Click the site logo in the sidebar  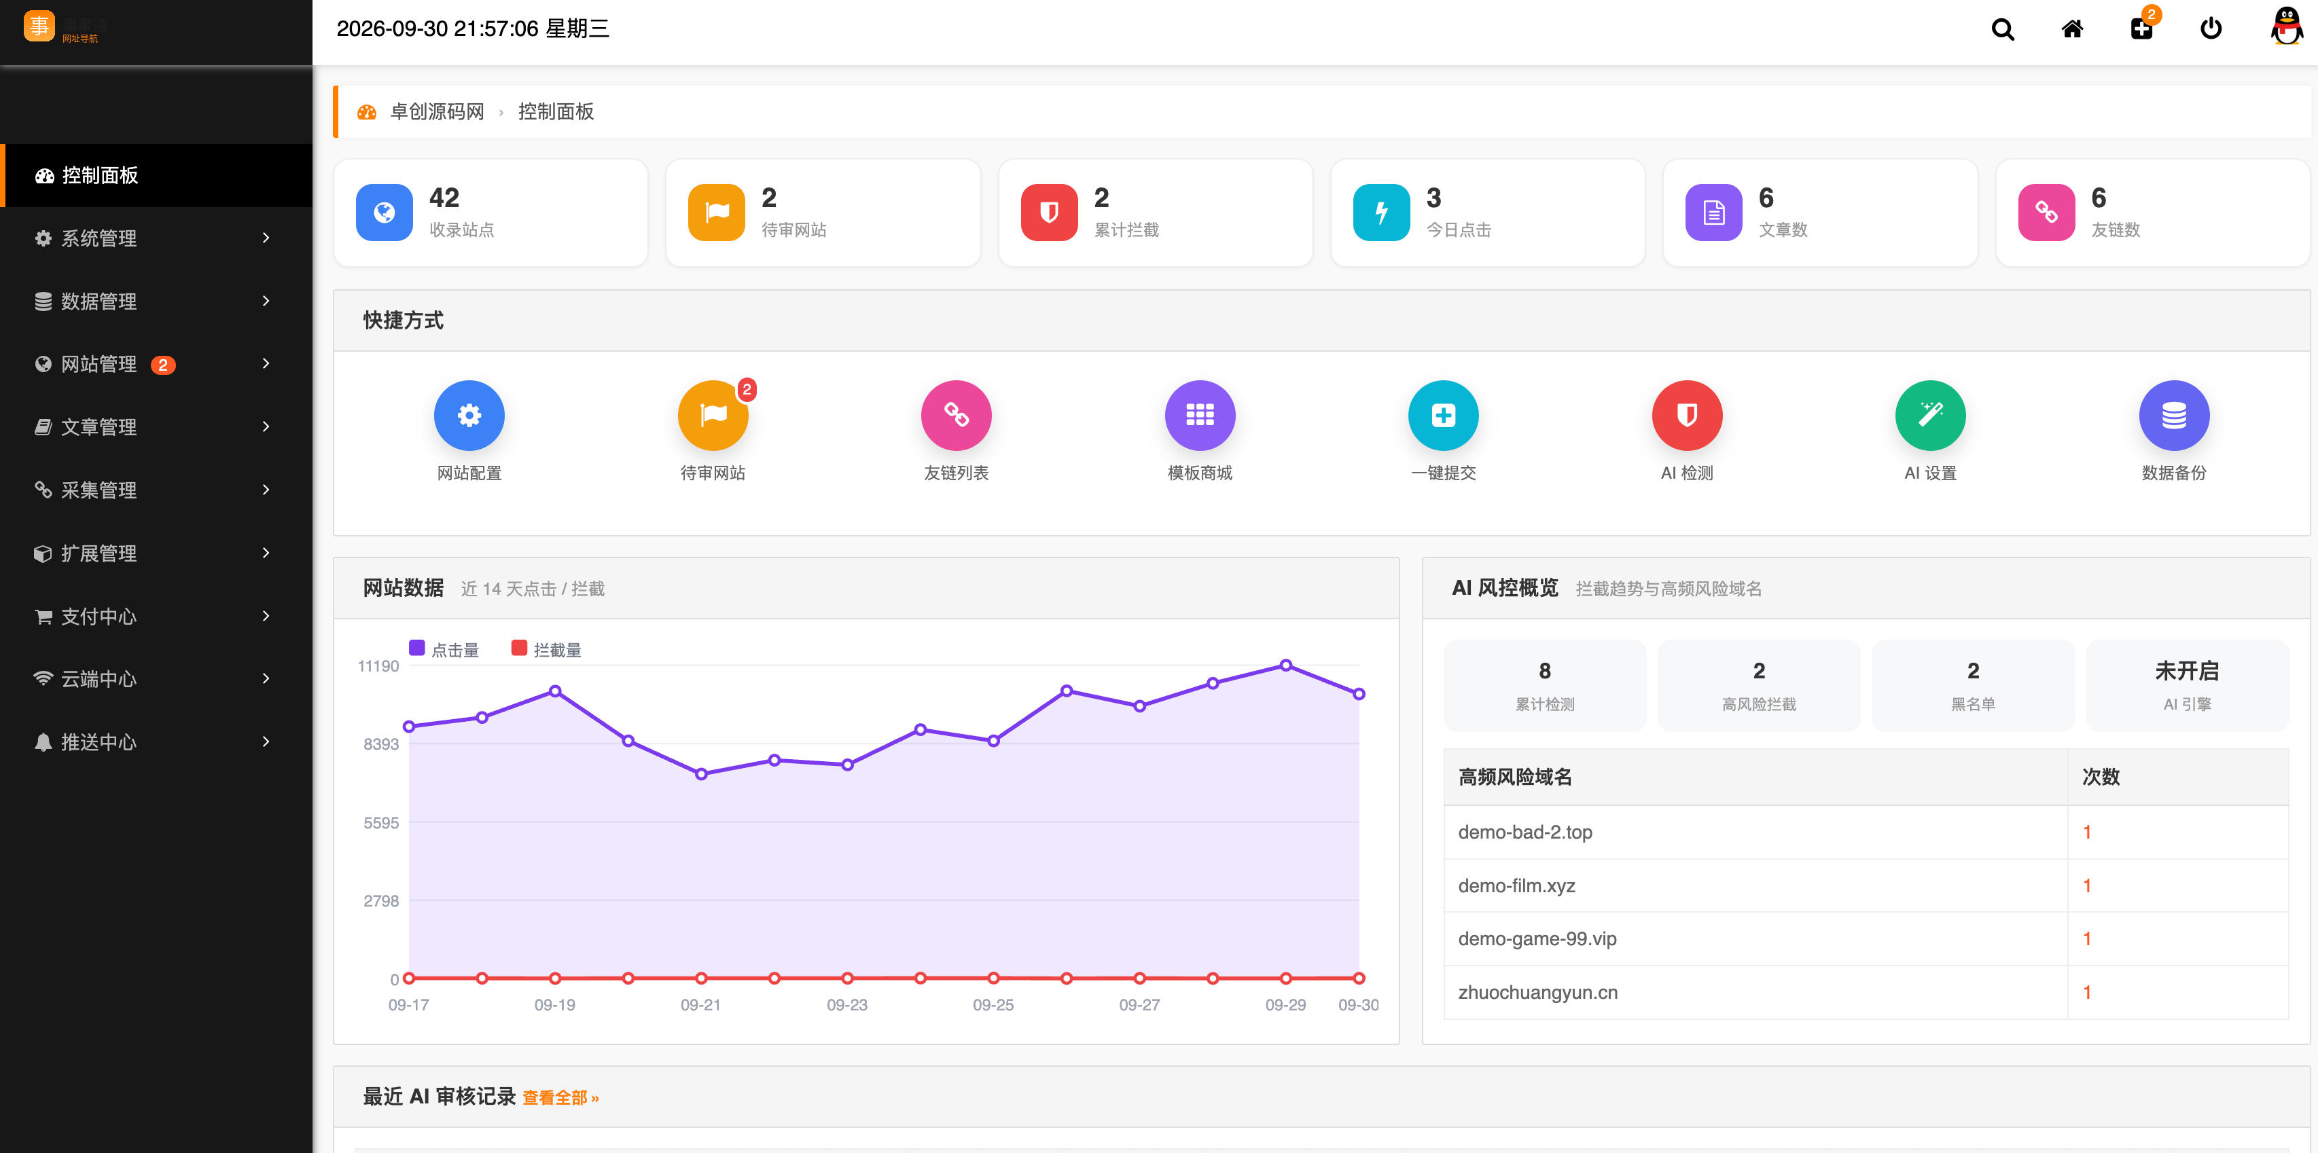tap(65, 28)
